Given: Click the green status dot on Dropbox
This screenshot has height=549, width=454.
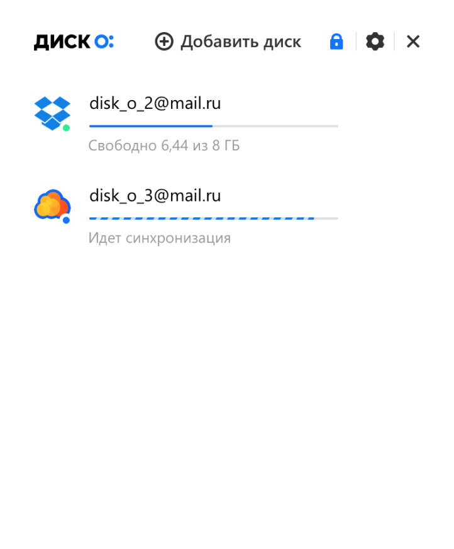Looking at the screenshot, I should (x=66, y=128).
